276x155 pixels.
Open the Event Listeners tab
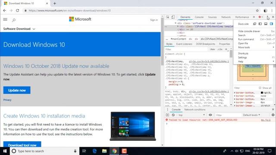click(184, 44)
